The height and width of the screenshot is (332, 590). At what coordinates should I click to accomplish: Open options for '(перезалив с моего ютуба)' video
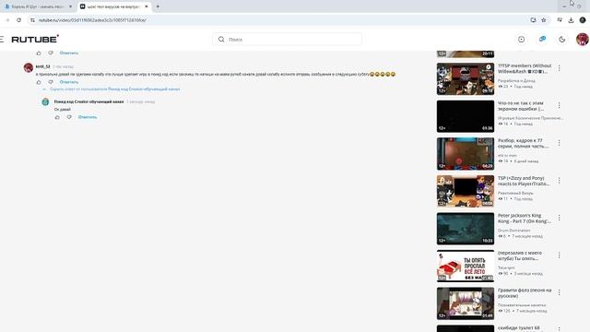[560, 255]
